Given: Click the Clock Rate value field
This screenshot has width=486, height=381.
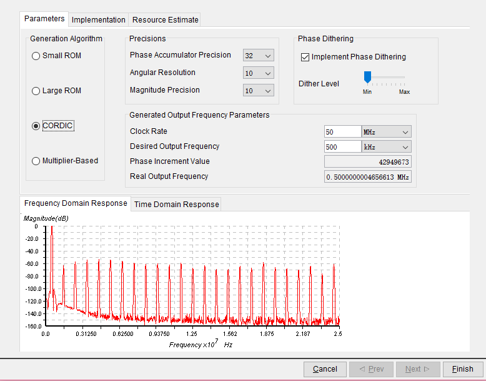Looking at the screenshot, I should point(342,131).
